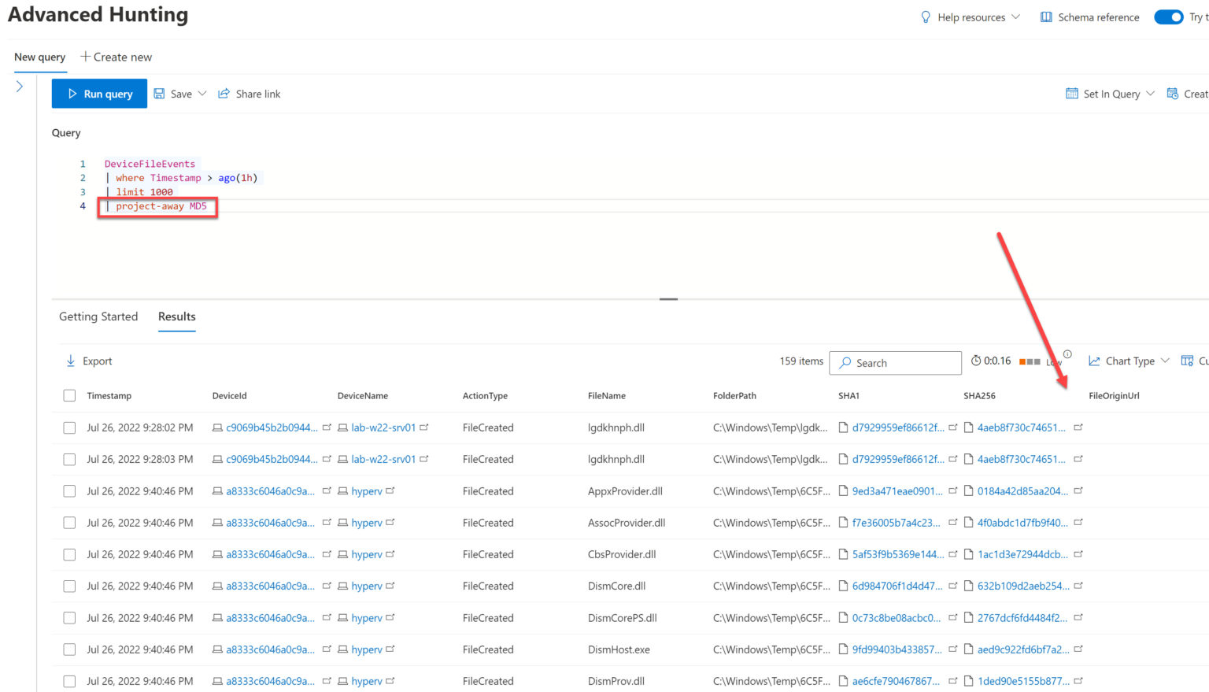Open lab-w22-srv01 external link icon in first row
Viewport: 1209px width, 692px height.
tap(424, 427)
